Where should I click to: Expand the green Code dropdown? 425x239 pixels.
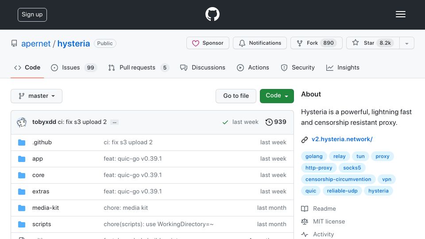coord(277,96)
